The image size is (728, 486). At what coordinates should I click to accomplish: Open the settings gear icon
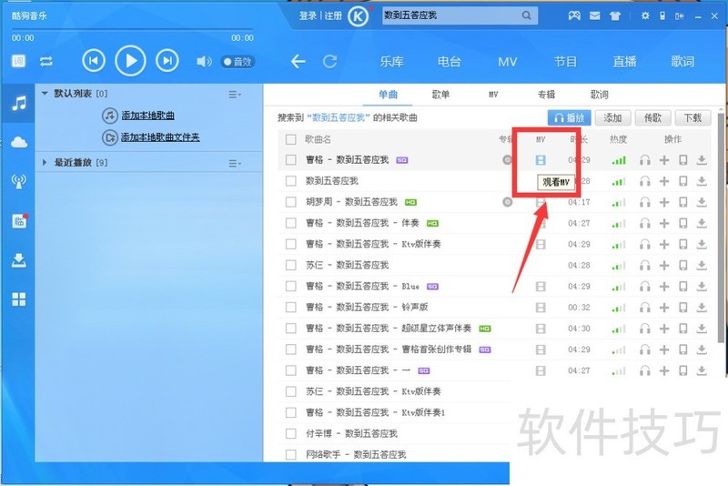click(x=645, y=15)
